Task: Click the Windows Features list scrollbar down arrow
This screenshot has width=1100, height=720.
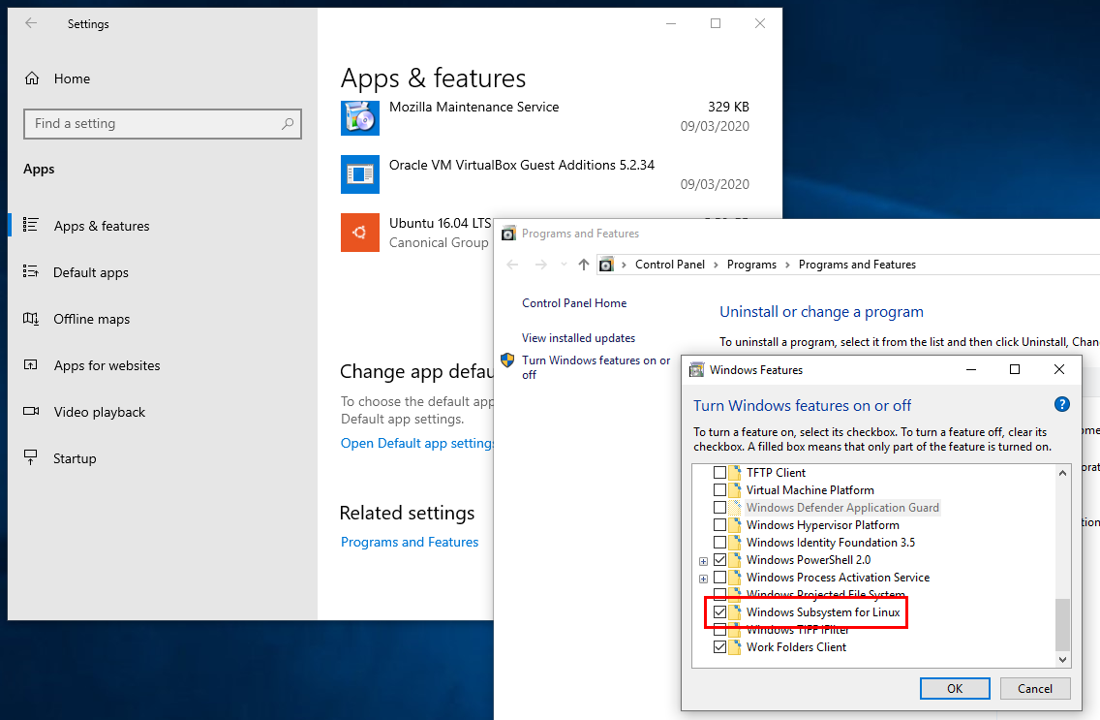Action: (1063, 660)
